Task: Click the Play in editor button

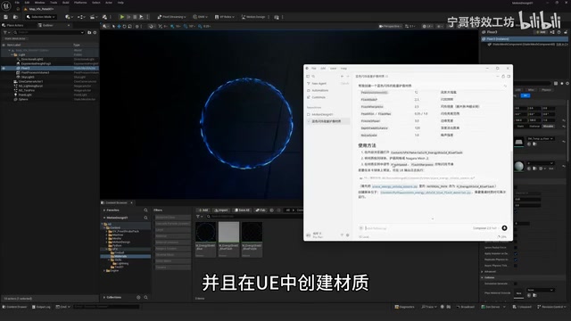Action: point(122,17)
